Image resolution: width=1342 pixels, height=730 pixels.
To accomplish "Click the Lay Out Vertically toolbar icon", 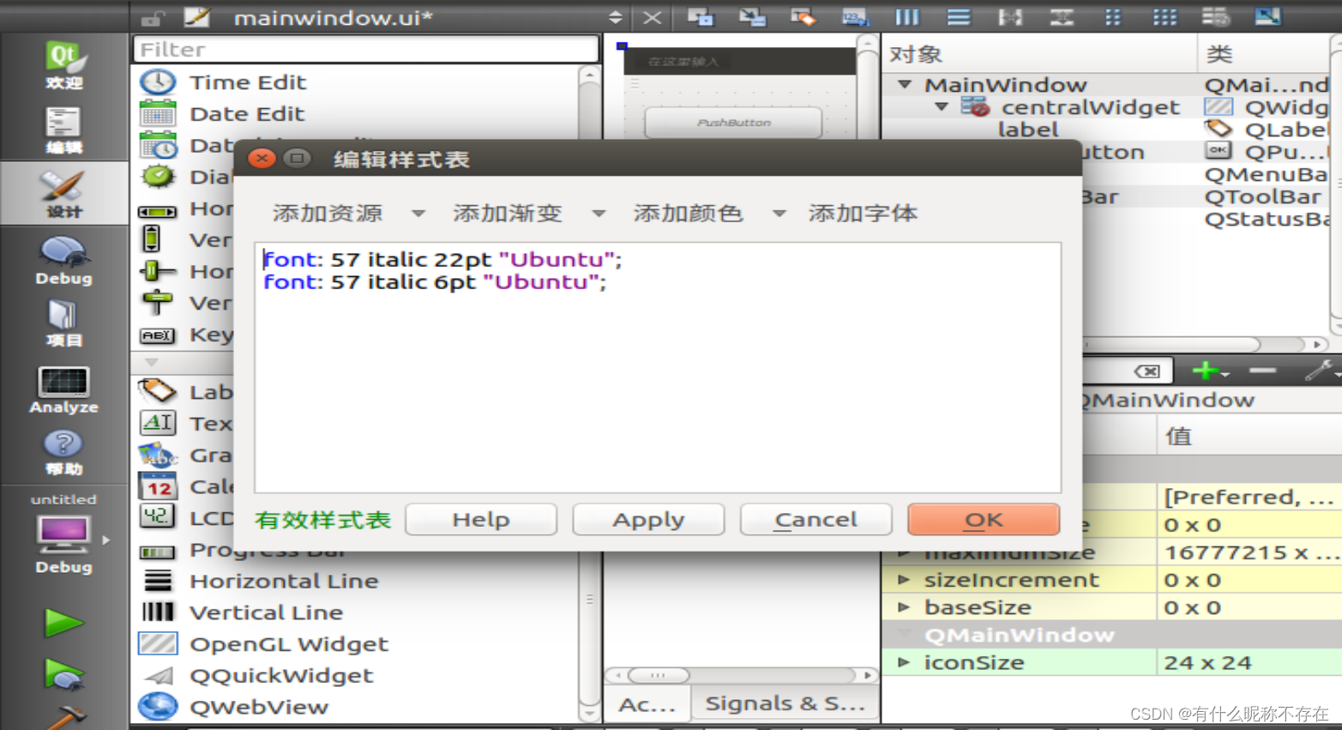I will pos(958,17).
